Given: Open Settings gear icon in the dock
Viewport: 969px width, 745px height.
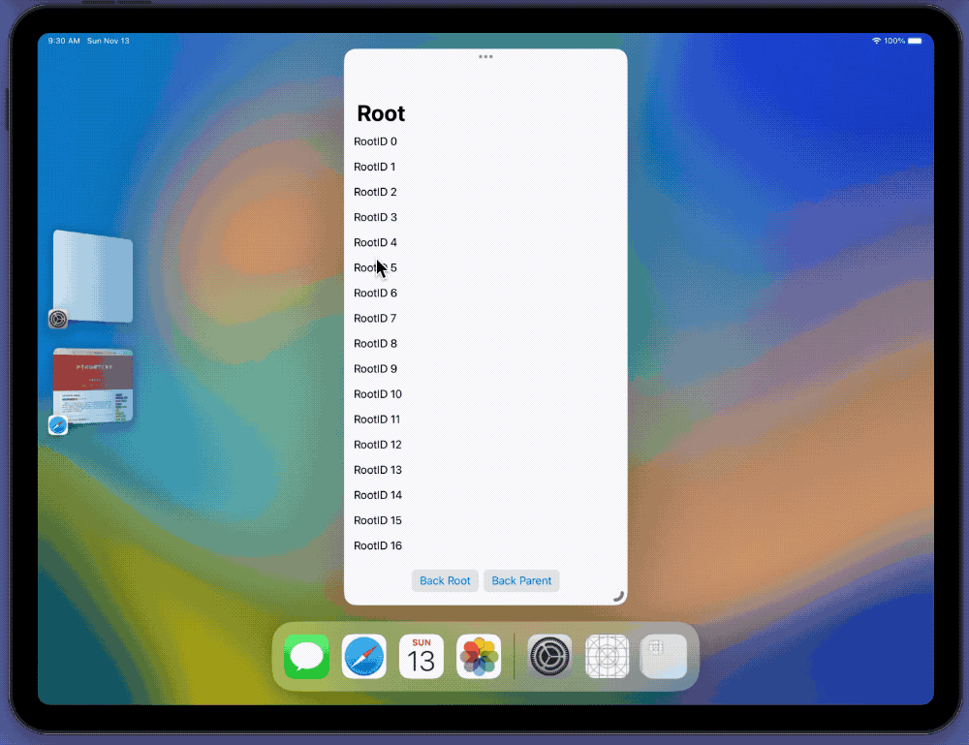Looking at the screenshot, I should tap(549, 657).
